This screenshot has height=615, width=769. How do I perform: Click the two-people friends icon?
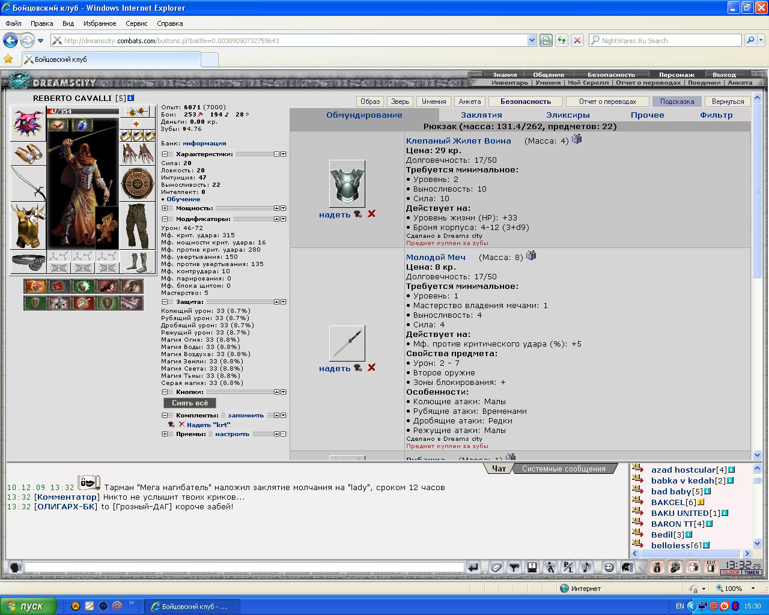click(x=693, y=567)
